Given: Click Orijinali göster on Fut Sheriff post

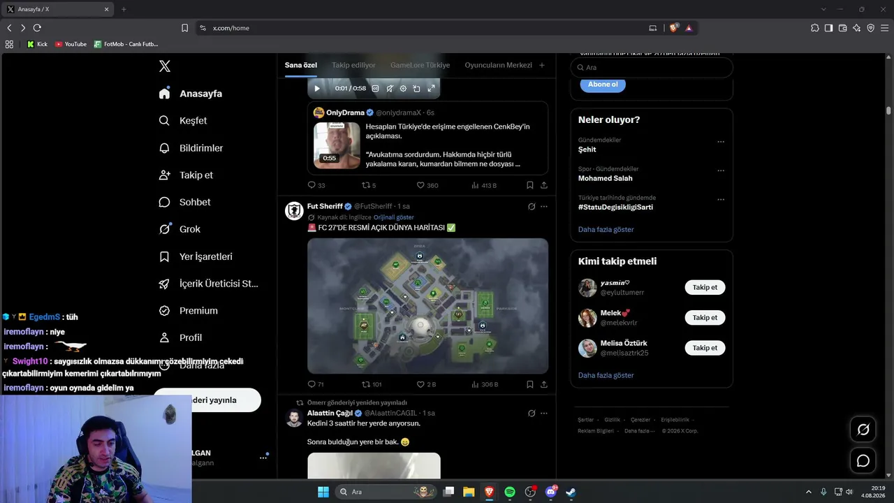Looking at the screenshot, I should pos(394,217).
